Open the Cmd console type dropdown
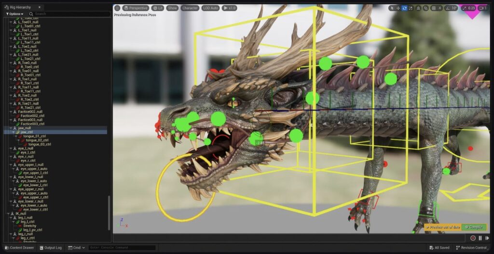 coord(77,248)
